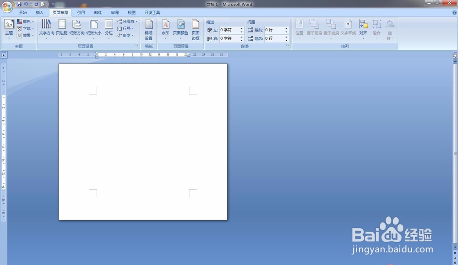Open the 位置 position menu
The width and height of the screenshot is (458, 265).
[299, 29]
